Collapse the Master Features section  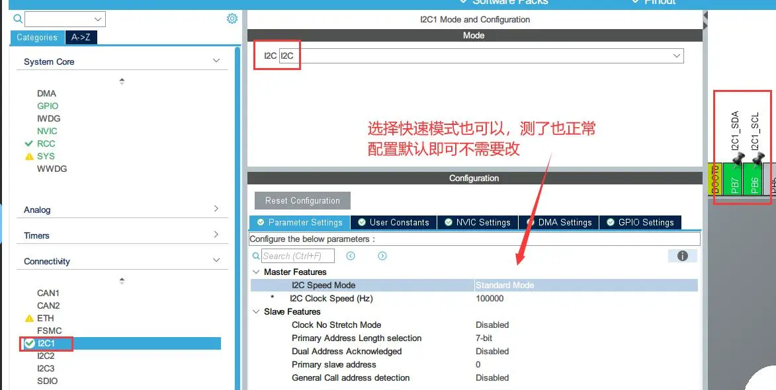coord(256,272)
